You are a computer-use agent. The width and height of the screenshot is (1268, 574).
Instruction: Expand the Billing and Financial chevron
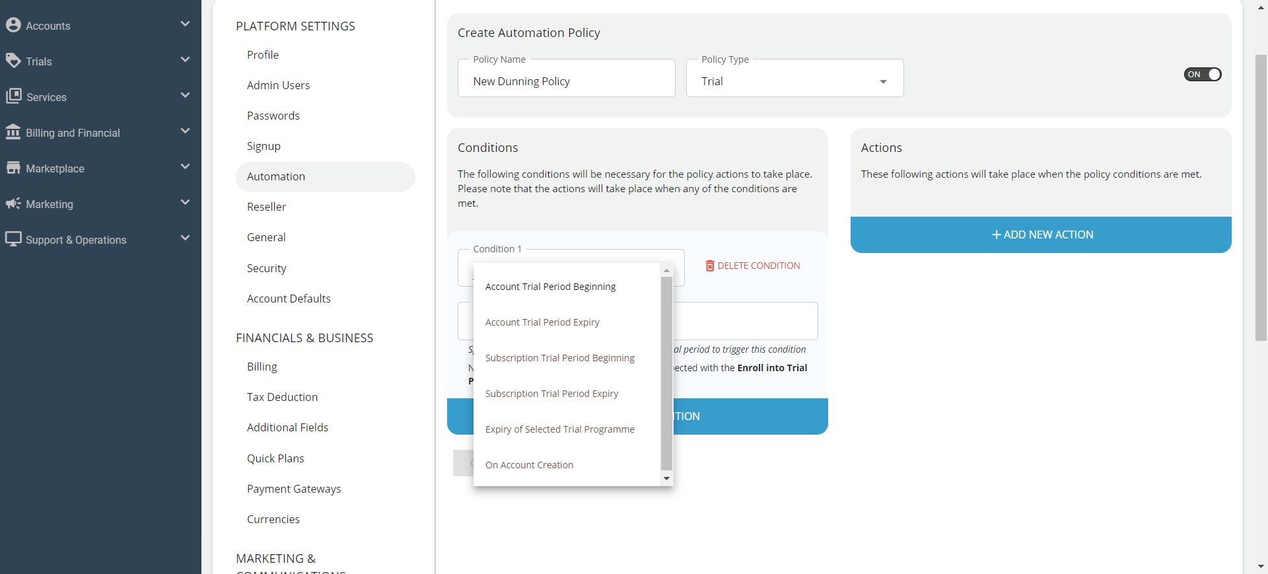coord(185,131)
